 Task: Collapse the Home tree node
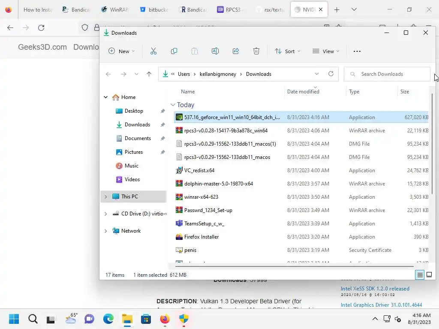tap(105, 97)
